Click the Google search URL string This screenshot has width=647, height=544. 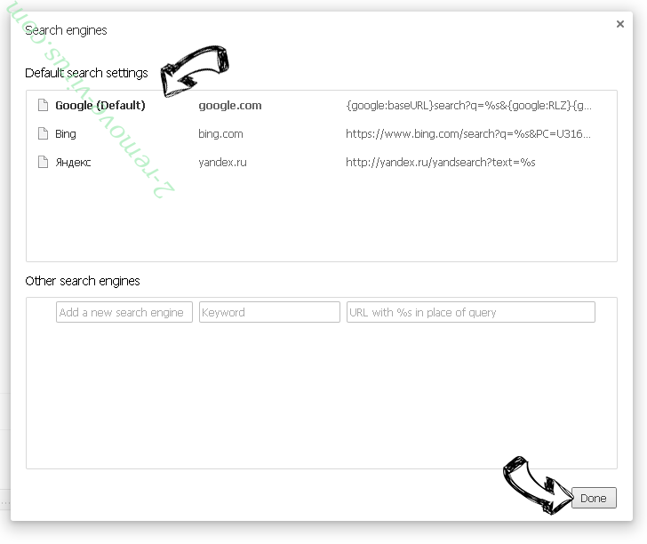[x=468, y=106]
